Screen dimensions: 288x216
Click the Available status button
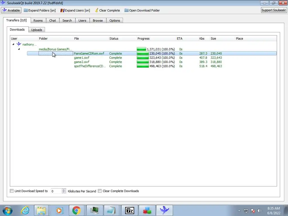coord(11,10)
